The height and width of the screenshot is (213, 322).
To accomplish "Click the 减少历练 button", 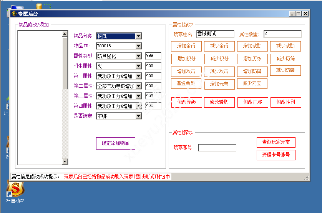I will [x=286, y=59].
